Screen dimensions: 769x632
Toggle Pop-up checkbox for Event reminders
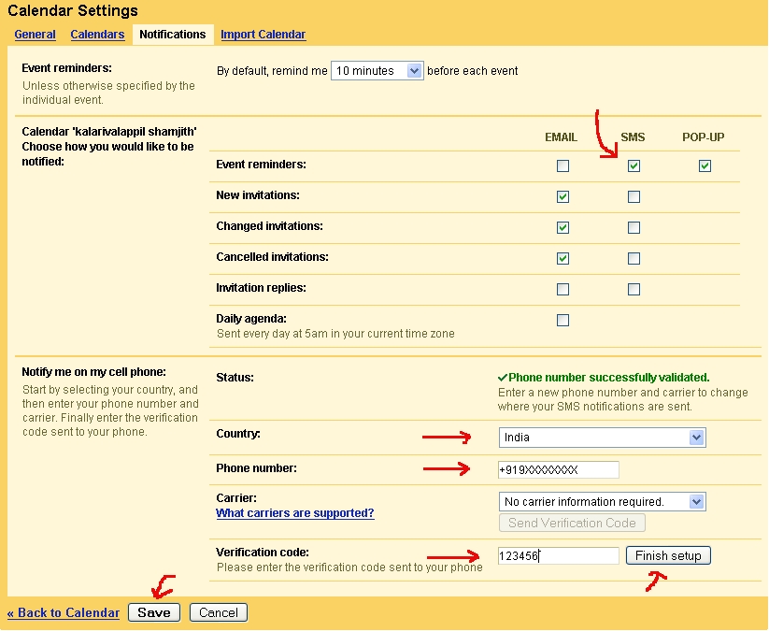(705, 165)
